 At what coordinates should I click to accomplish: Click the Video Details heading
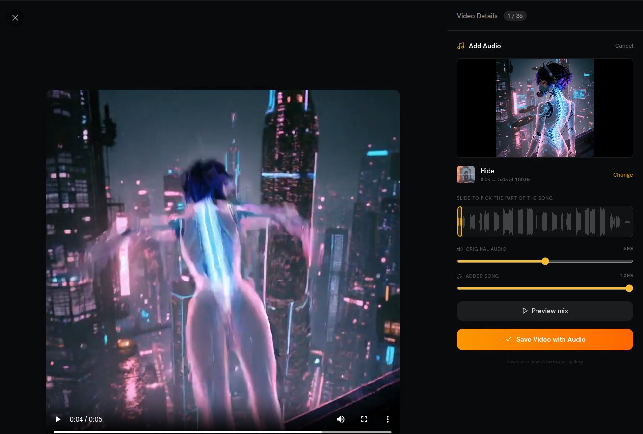click(x=477, y=16)
